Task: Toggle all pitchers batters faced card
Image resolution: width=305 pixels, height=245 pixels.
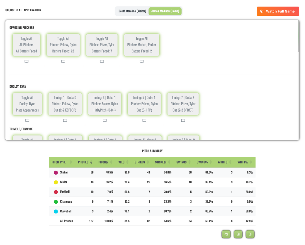Action: pyautogui.click(x=27, y=45)
